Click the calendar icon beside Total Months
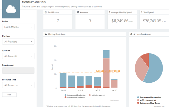 pyautogui.click(x=46, y=12)
